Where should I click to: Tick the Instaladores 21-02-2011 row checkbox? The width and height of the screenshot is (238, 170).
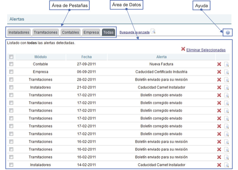[x=11, y=87]
